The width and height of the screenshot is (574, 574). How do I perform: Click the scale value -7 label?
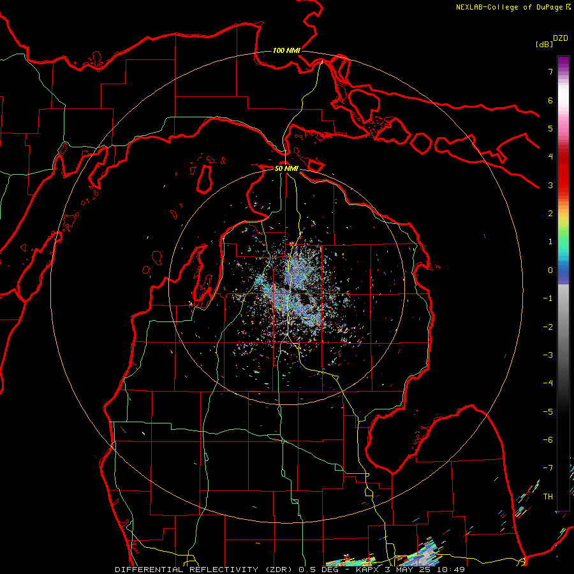[548, 468]
